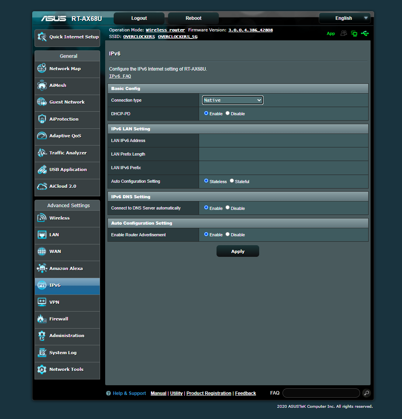Screen dimensions: 402x419
Task: Click the USB Application icon
Action: tap(42, 170)
